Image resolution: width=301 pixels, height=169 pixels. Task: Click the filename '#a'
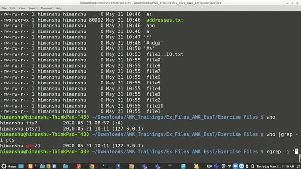click(149, 48)
